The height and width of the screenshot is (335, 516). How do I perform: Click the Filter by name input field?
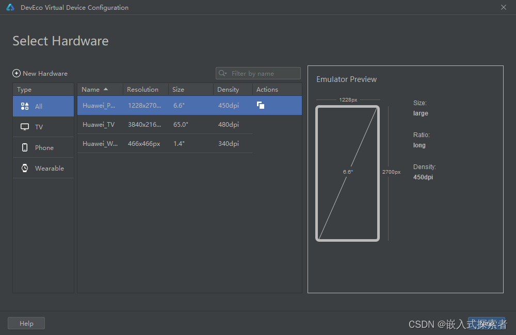click(x=258, y=73)
